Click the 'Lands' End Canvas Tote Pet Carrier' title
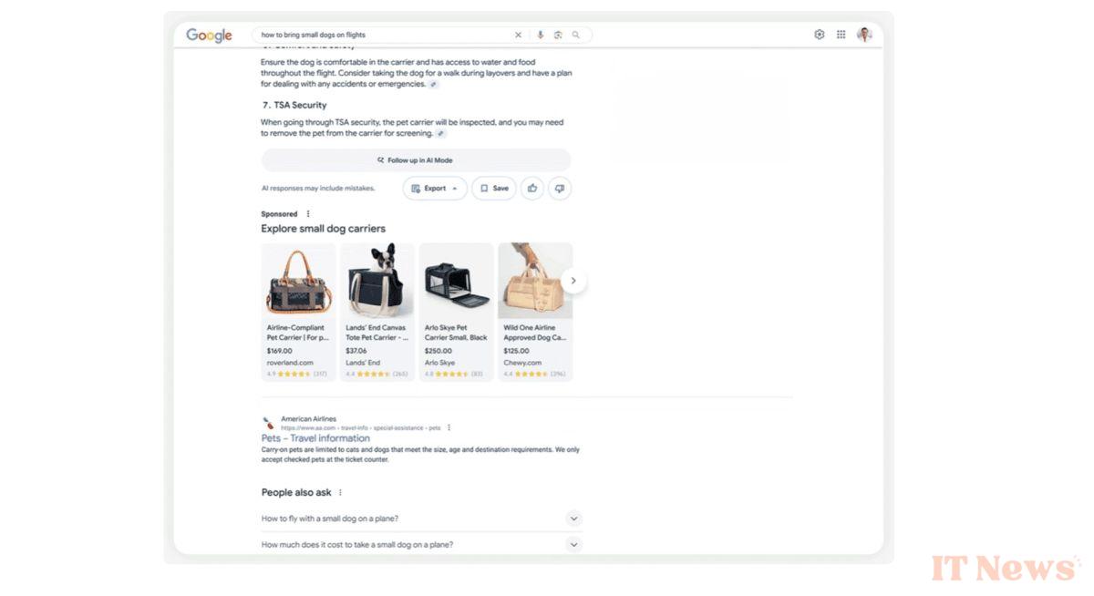 377,332
